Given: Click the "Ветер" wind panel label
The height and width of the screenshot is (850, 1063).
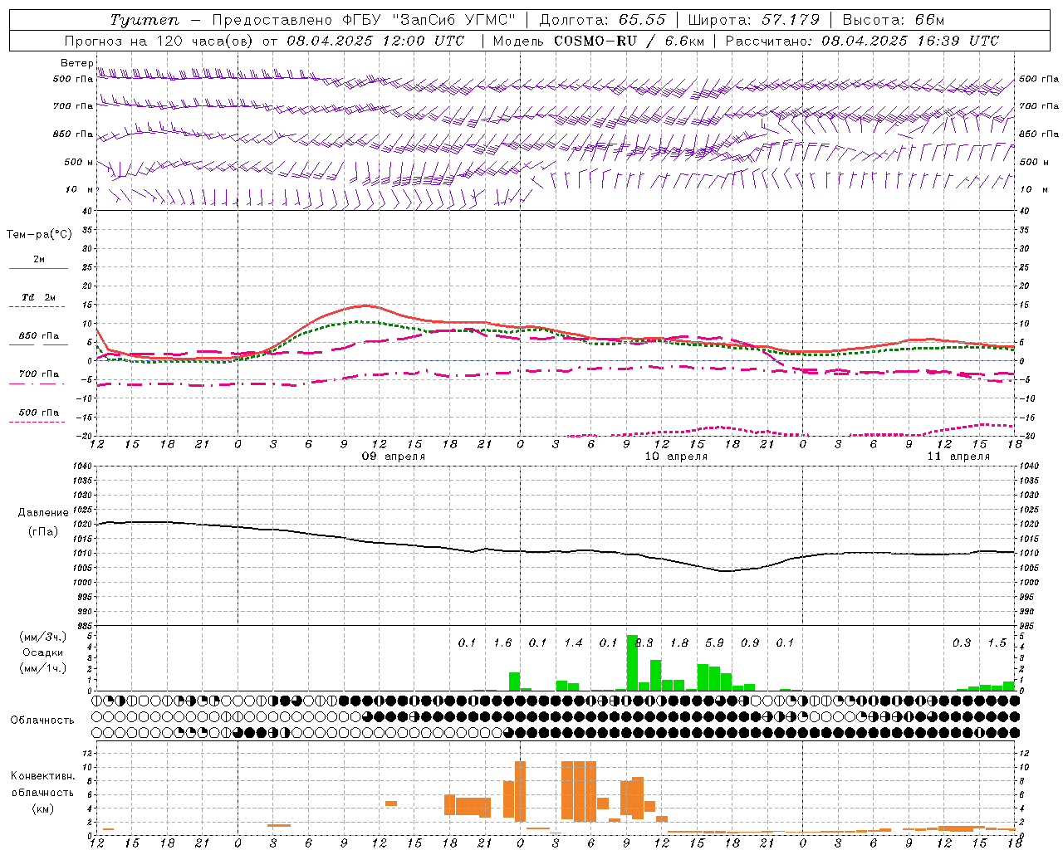Looking at the screenshot, I should [x=77, y=63].
